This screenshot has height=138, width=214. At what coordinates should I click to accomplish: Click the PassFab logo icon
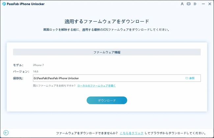[x=4, y=4]
